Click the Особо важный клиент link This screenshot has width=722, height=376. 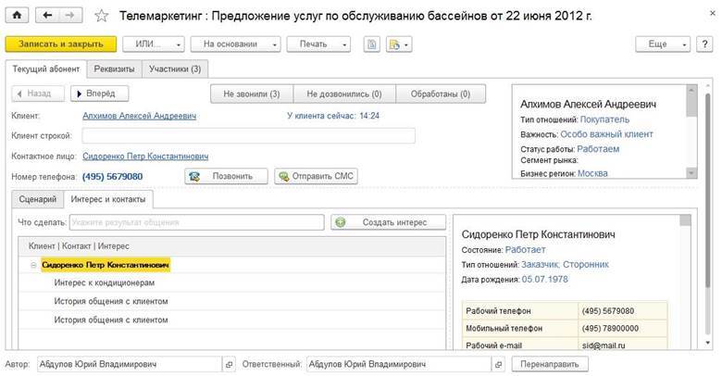(606, 134)
